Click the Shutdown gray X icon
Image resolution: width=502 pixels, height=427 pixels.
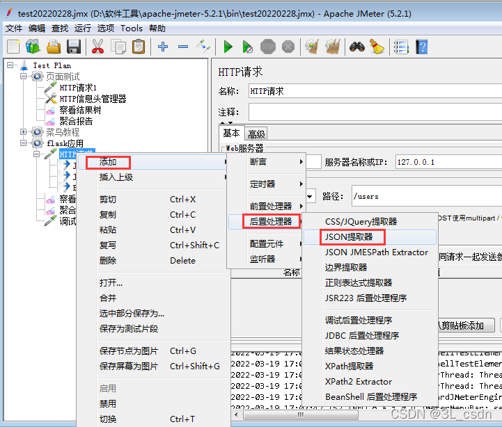point(288,47)
